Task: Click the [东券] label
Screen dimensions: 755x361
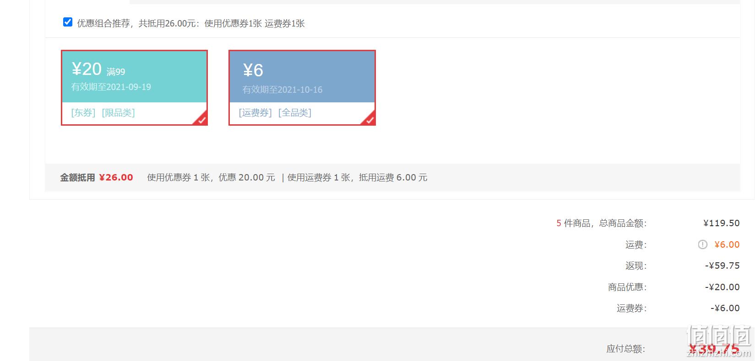Action: [x=83, y=113]
